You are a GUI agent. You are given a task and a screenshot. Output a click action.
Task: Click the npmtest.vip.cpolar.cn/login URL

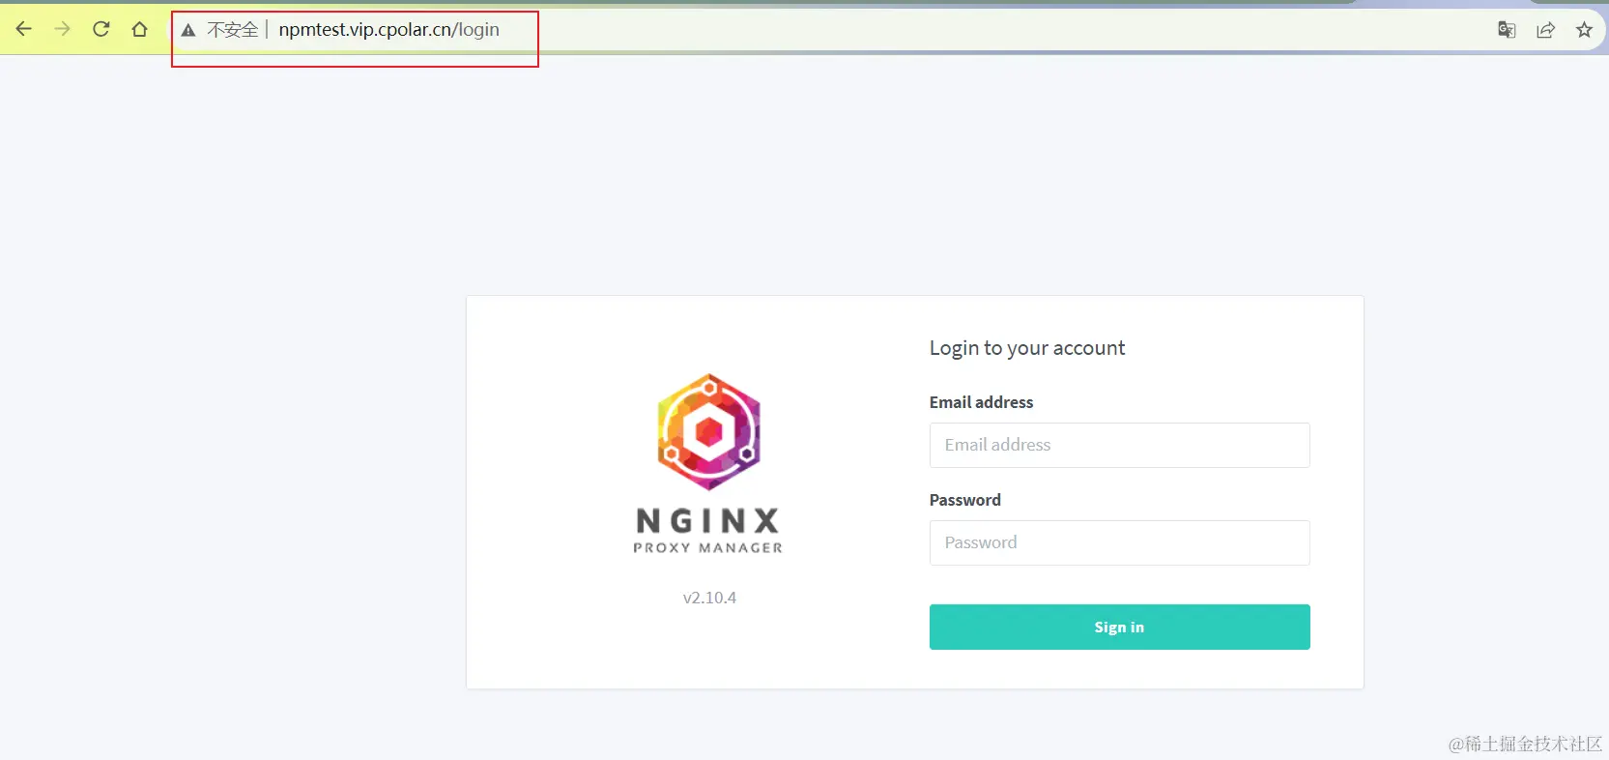(388, 30)
